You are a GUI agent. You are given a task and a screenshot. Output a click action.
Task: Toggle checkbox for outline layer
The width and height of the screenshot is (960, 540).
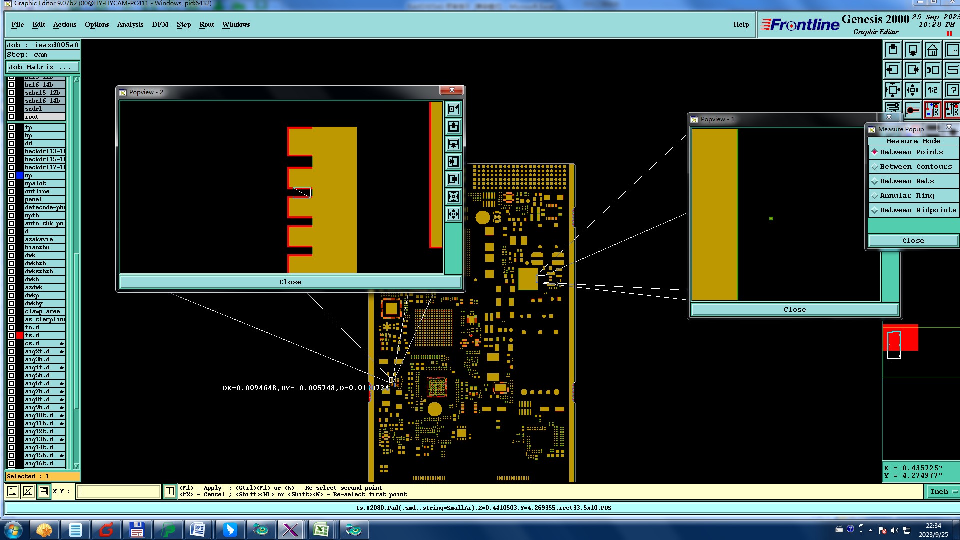tap(12, 191)
